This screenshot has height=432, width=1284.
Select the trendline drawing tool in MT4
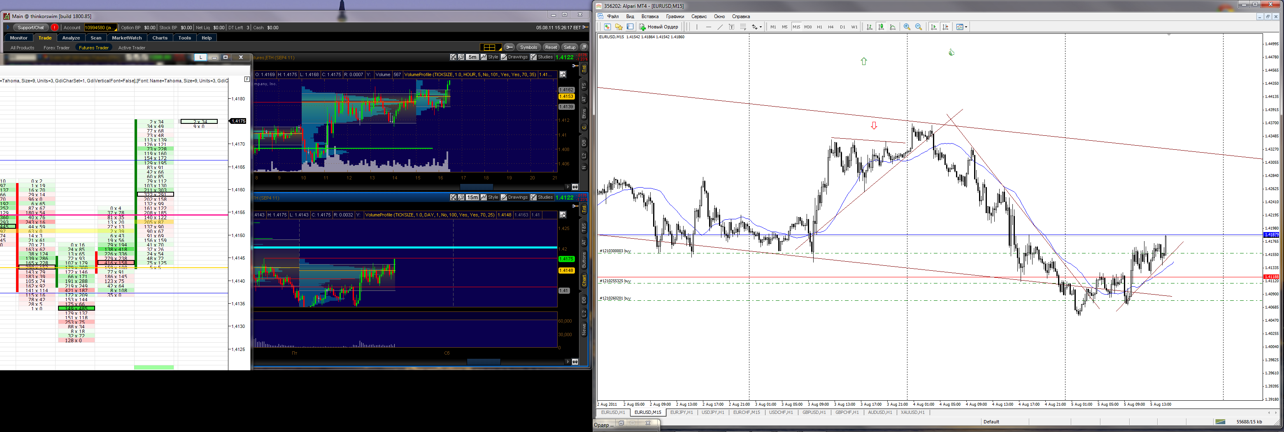tap(720, 27)
